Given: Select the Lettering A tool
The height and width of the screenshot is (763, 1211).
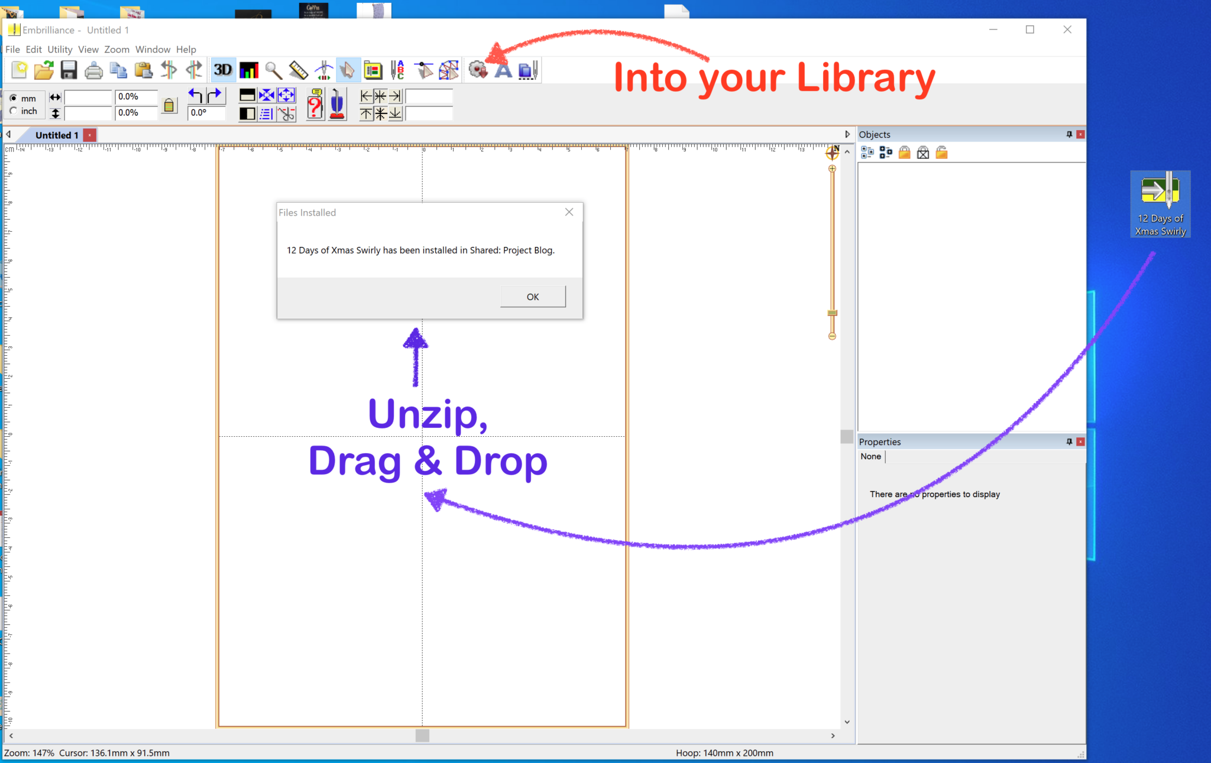Looking at the screenshot, I should [503, 70].
